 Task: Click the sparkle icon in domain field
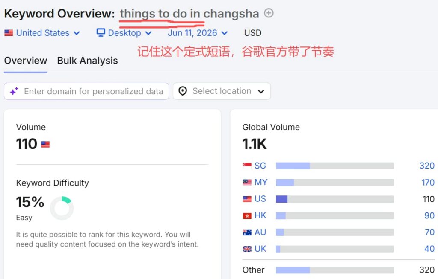14,91
